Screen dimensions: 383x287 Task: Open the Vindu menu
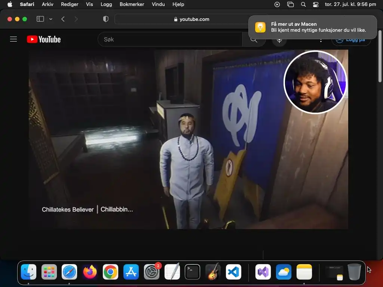[158, 4]
